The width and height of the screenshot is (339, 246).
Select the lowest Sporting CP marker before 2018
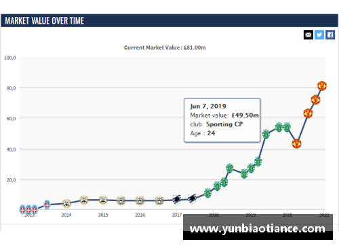click(x=207, y=193)
